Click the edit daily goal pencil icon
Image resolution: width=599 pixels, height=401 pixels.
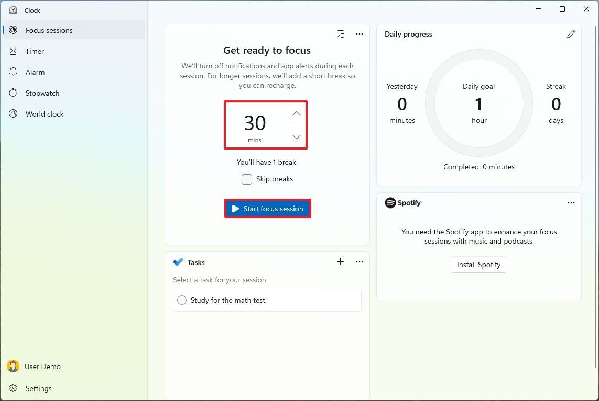click(x=571, y=34)
